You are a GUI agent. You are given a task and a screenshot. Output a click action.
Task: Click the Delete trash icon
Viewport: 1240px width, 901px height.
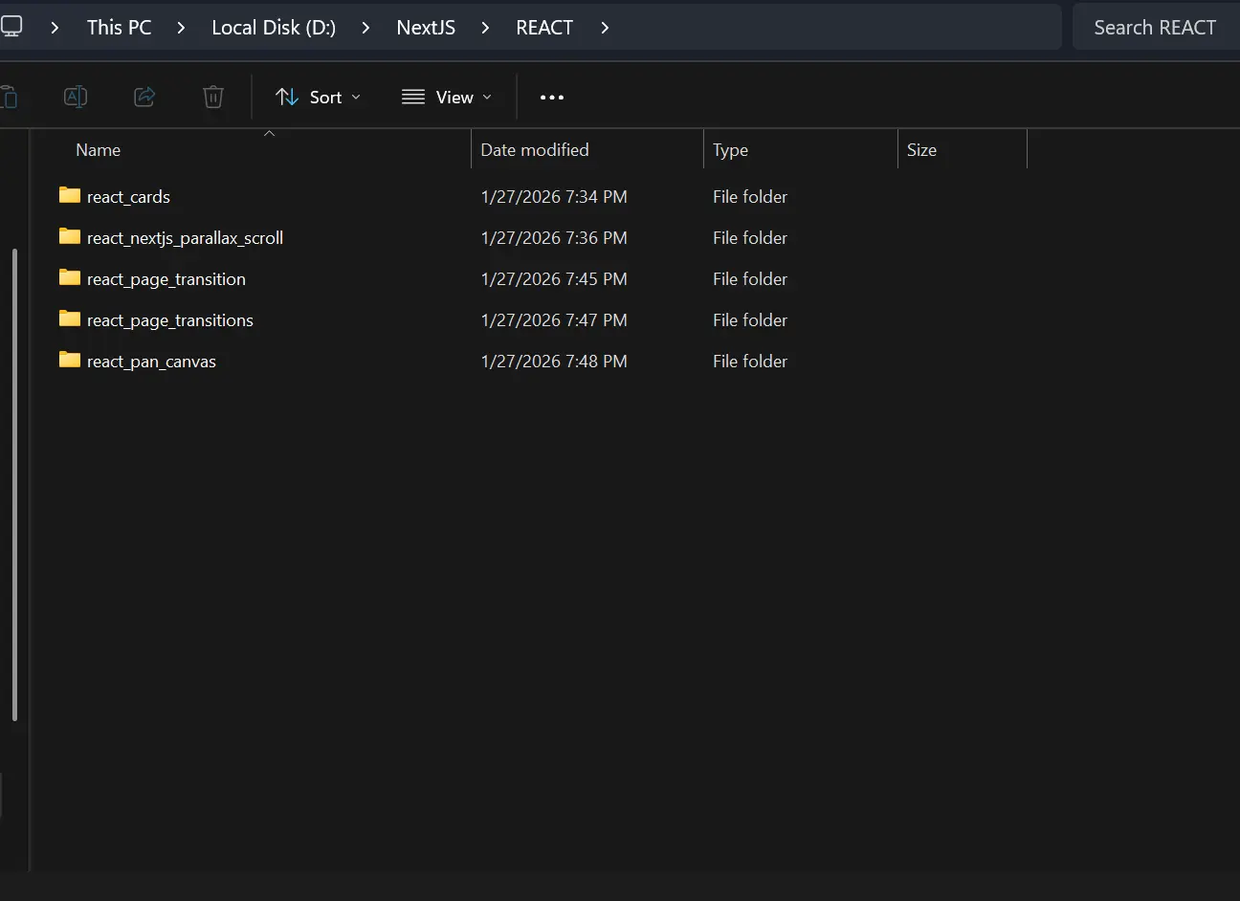[x=213, y=97]
